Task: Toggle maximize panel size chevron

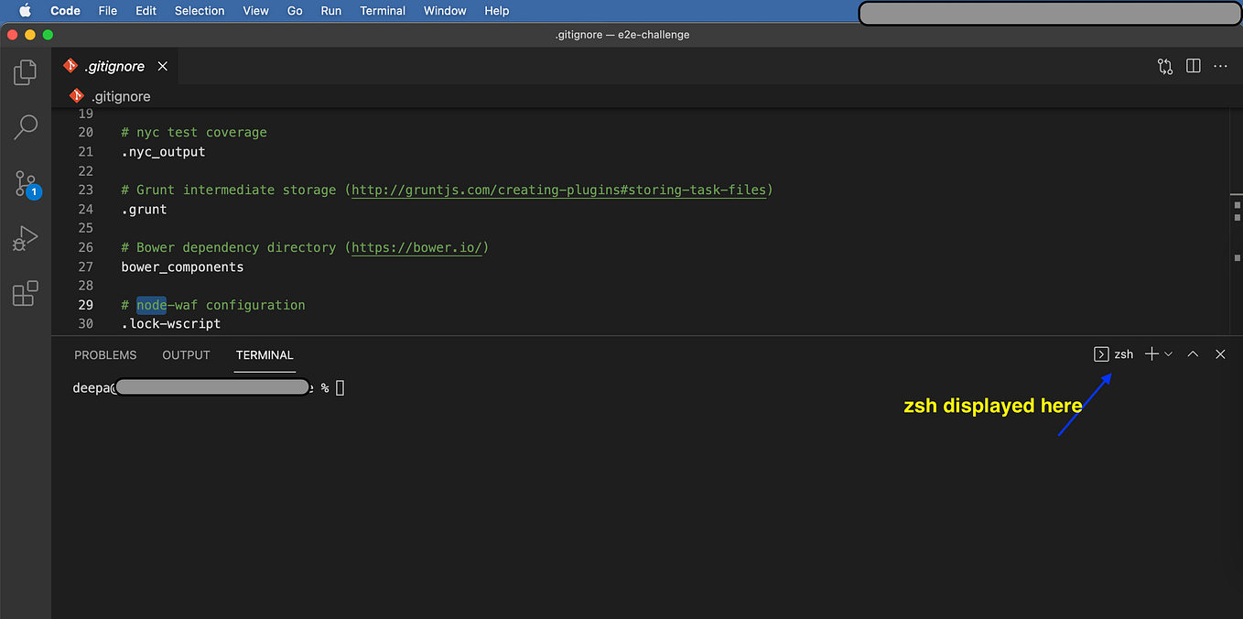Action: pyautogui.click(x=1193, y=353)
